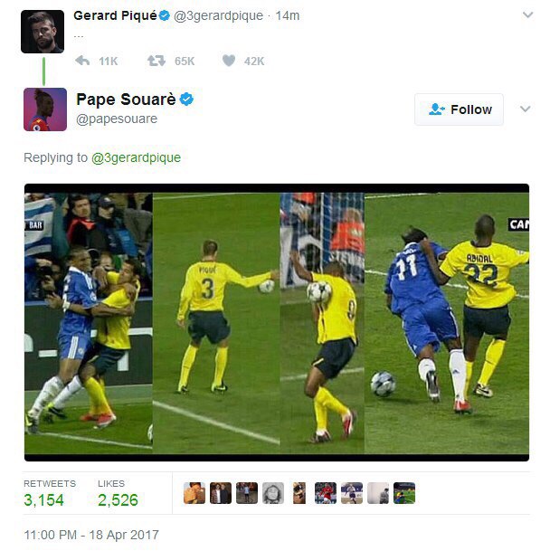
Task: Click the Gerard Piqué display name
Action: [115, 15]
